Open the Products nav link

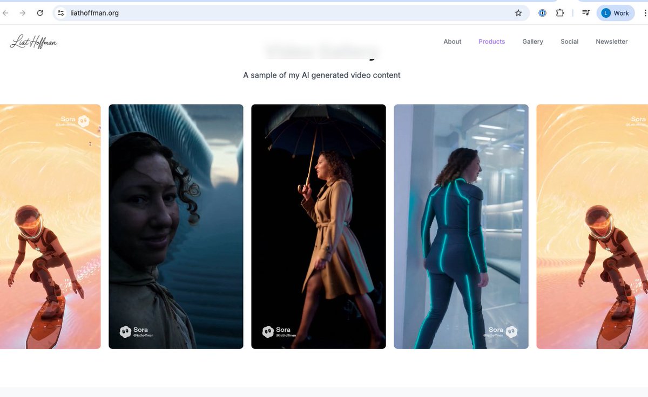491,41
